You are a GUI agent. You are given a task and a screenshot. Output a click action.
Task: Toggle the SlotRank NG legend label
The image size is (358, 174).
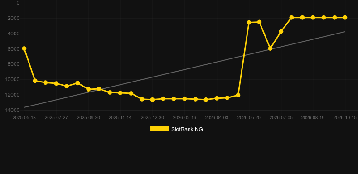click(187, 129)
